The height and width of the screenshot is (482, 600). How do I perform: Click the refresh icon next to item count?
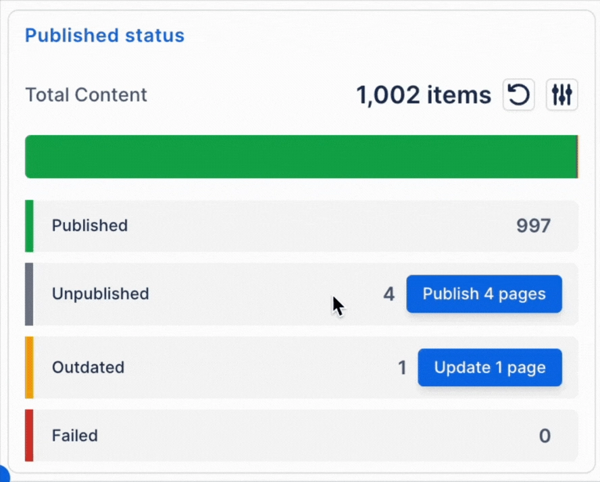[518, 95]
